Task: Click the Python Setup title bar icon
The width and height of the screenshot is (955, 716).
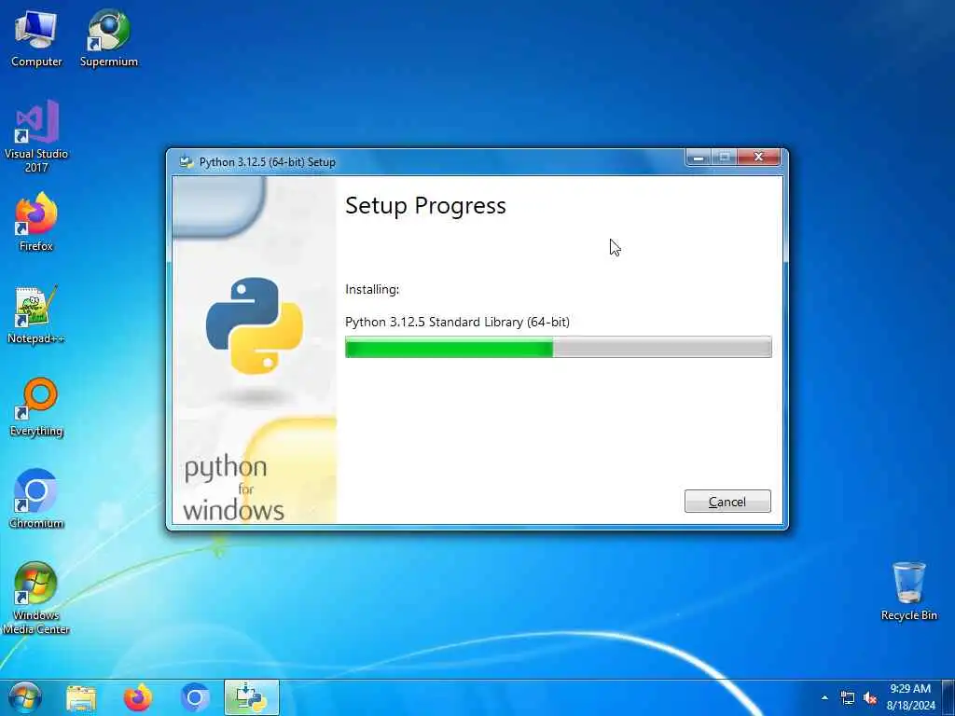Action: 186,162
